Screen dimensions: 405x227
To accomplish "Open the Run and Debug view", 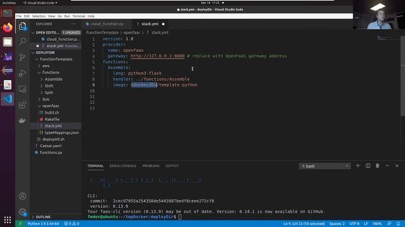I will [x=23, y=73].
